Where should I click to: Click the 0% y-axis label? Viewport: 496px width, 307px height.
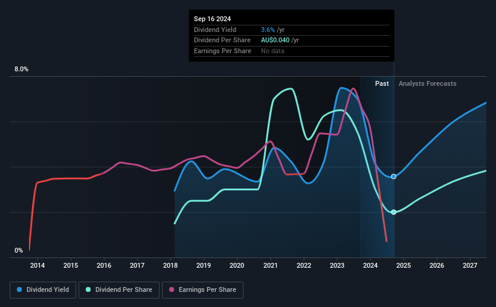tap(19, 250)
